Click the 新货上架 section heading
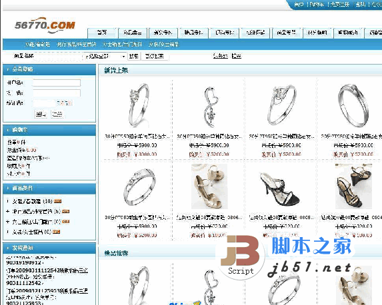The width and height of the screenshot is (382, 305). point(116,71)
